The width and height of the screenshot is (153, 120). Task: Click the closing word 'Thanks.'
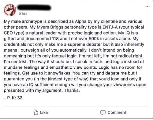coord(72,90)
